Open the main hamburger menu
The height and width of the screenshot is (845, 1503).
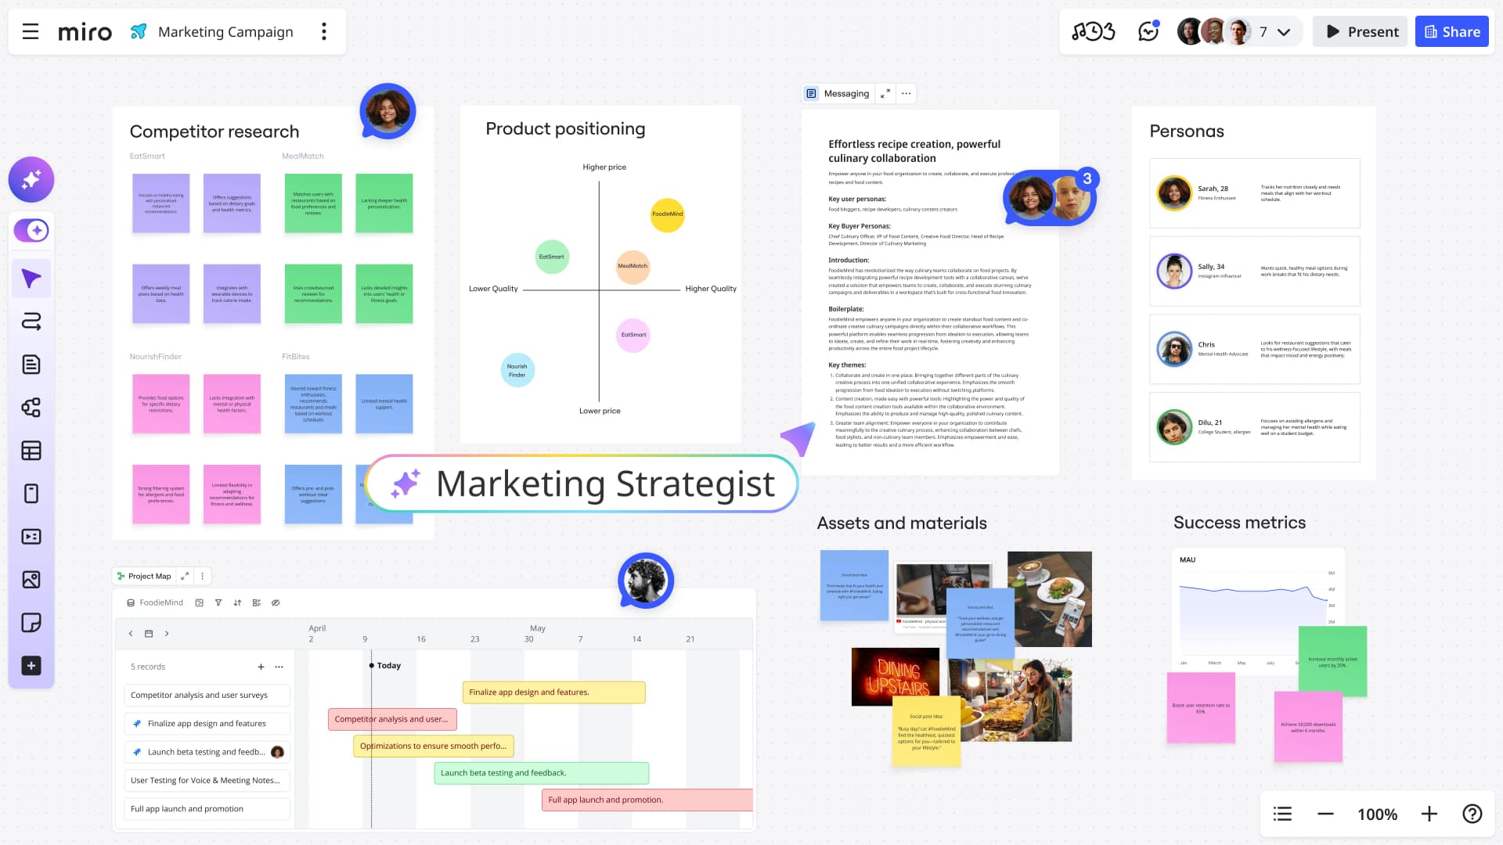click(x=31, y=31)
